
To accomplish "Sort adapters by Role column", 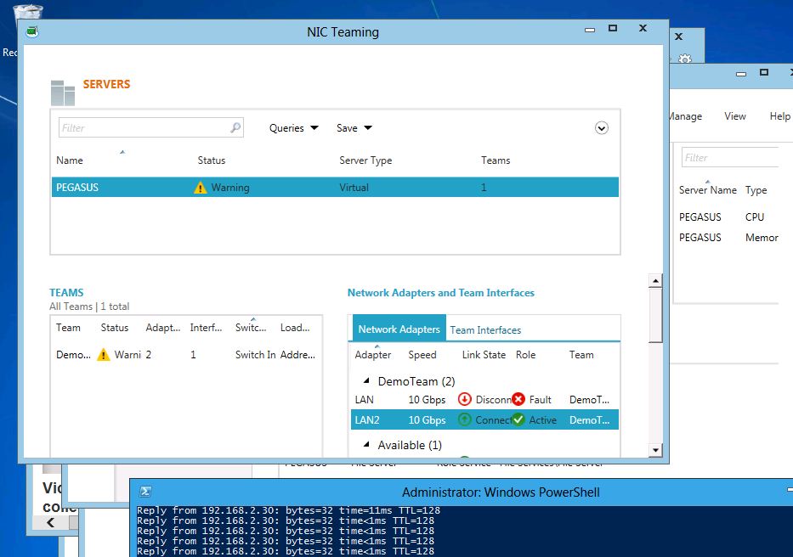I will [525, 355].
